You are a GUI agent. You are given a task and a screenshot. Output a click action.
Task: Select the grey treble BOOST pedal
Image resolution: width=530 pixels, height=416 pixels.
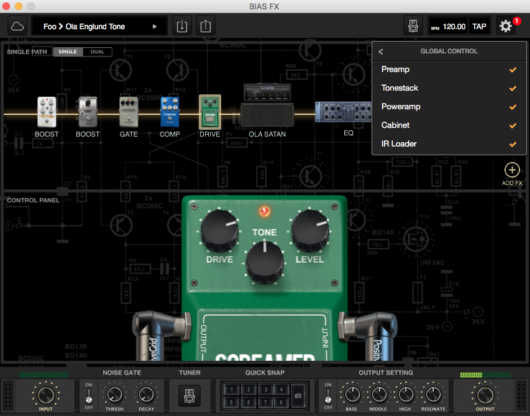click(x=88, y=112)
